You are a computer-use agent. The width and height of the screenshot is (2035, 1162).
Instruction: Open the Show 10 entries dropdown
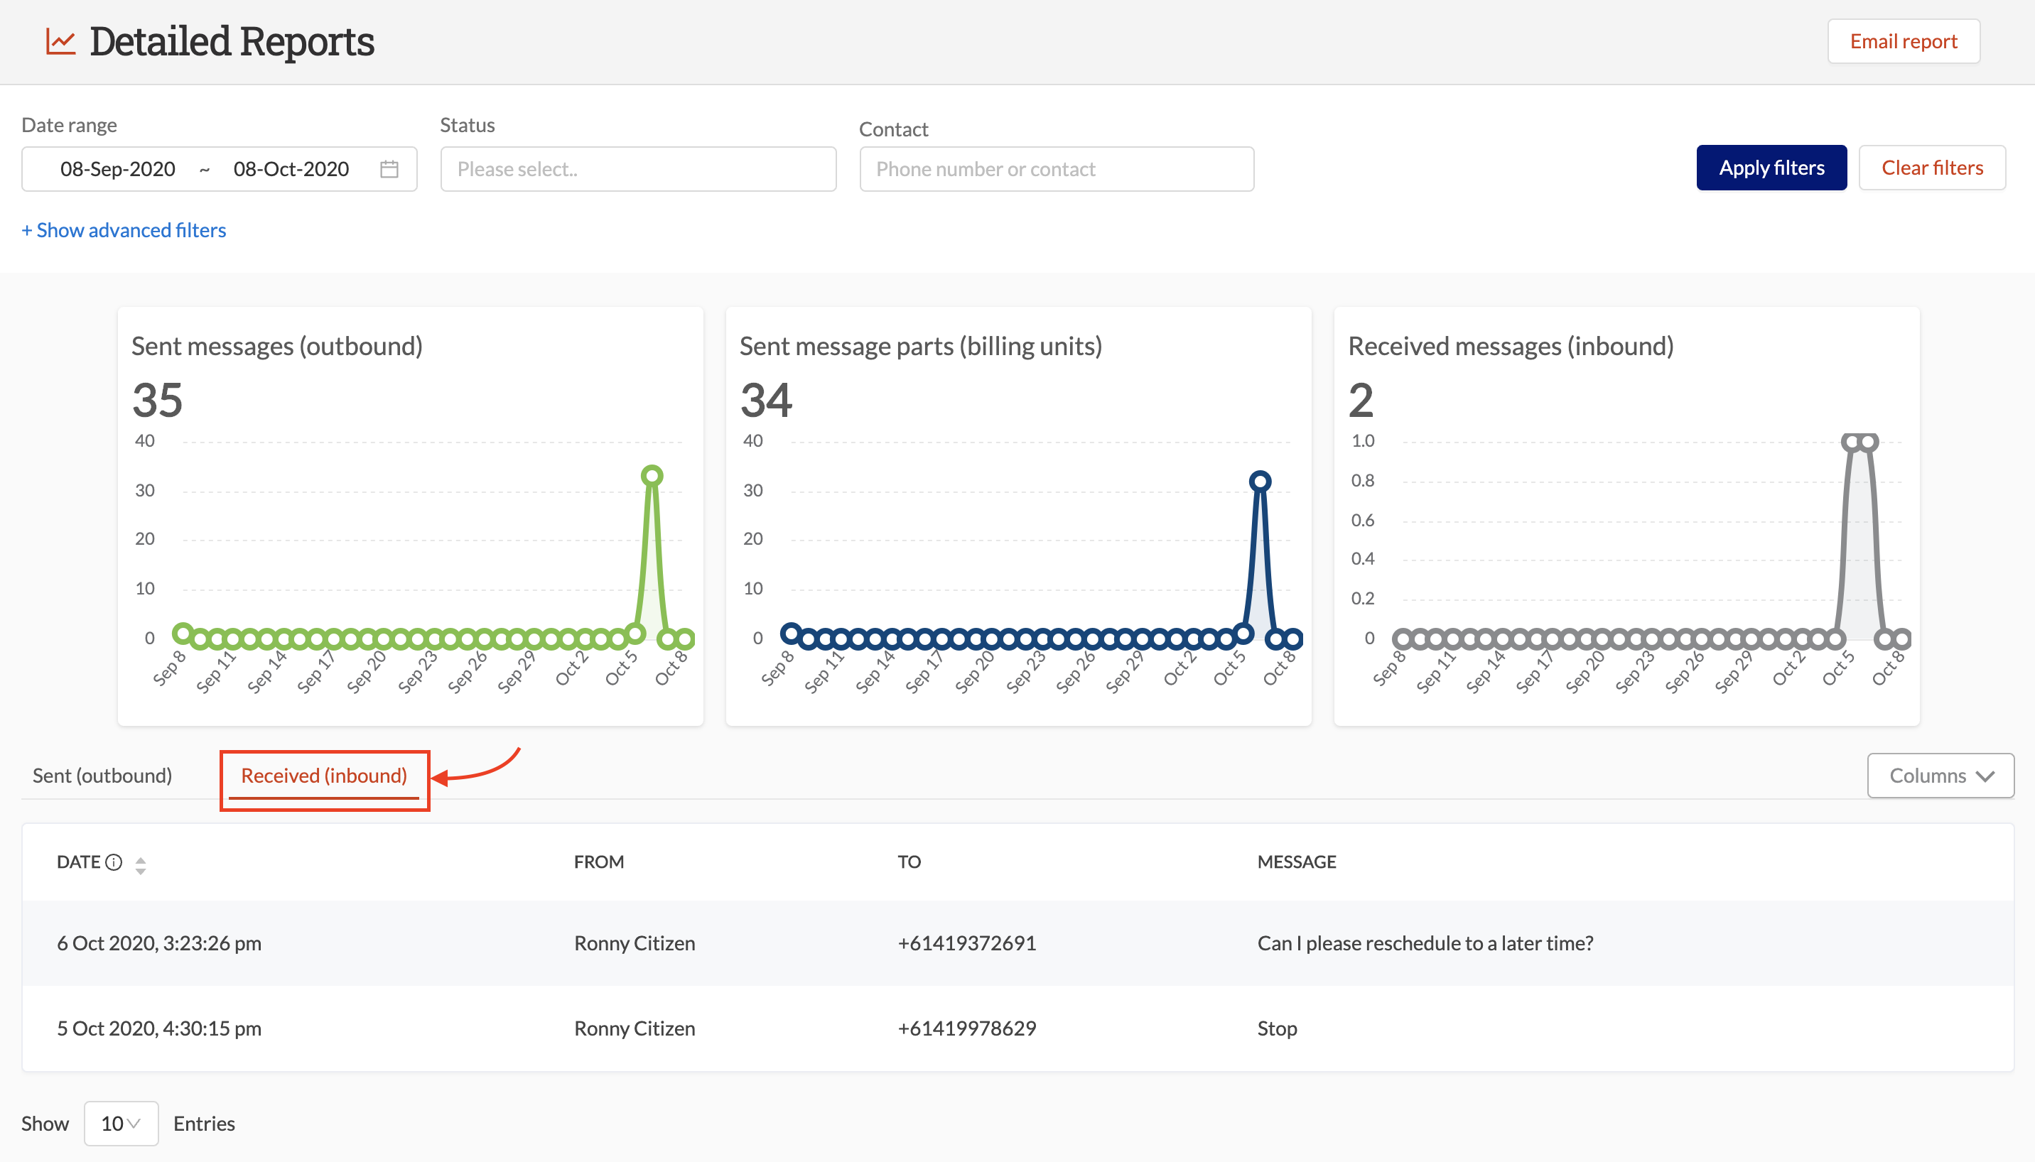point(121,1123)
